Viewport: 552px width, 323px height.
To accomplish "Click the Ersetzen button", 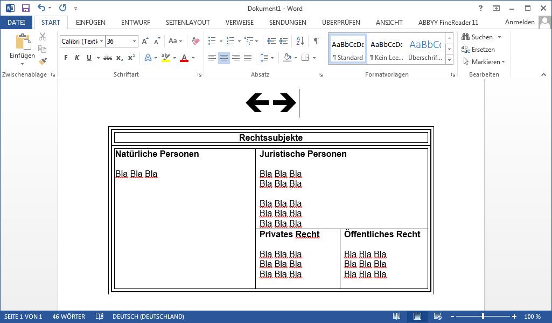I will [x=478, y=50].
